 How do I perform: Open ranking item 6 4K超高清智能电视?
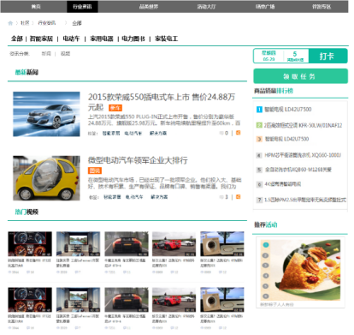coord(282,184)
